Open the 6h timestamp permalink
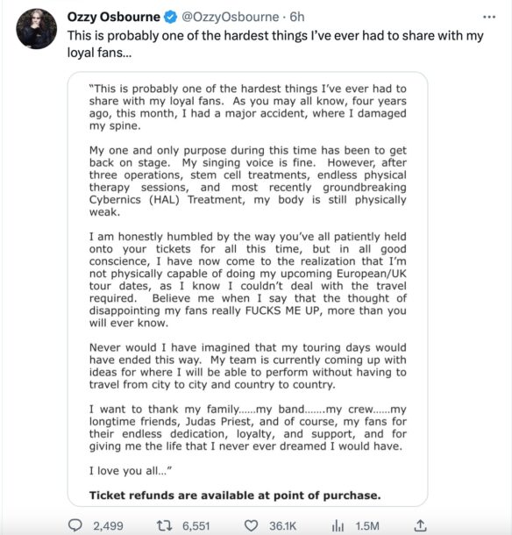 pos(296,17)
